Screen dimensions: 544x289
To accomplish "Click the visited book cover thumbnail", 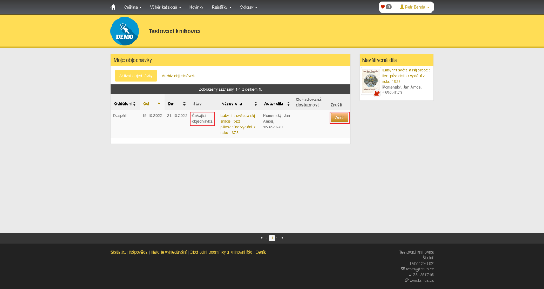I will (x=371, y=82).
